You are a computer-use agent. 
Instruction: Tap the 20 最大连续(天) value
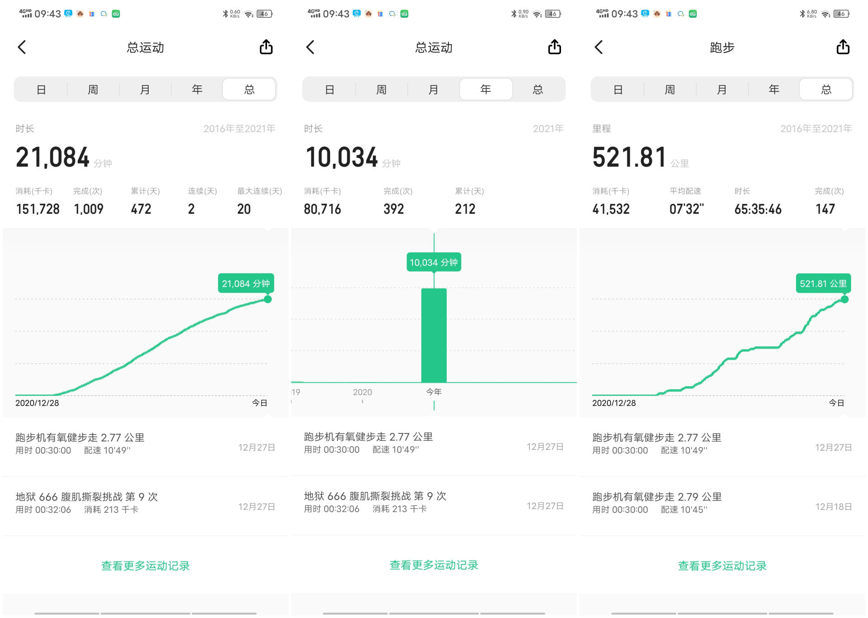click(x=244, y=209)
